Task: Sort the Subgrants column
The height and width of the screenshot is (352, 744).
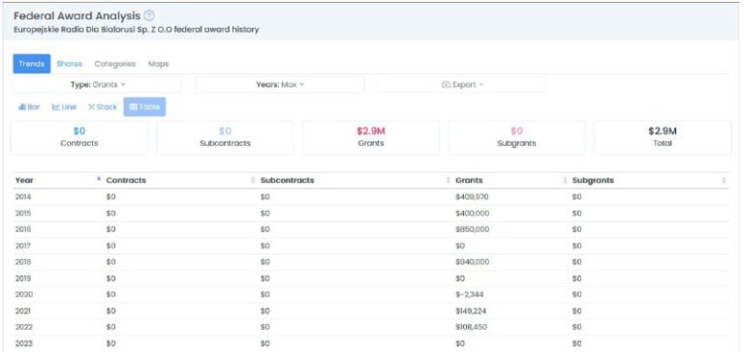Action: (724, 181)
